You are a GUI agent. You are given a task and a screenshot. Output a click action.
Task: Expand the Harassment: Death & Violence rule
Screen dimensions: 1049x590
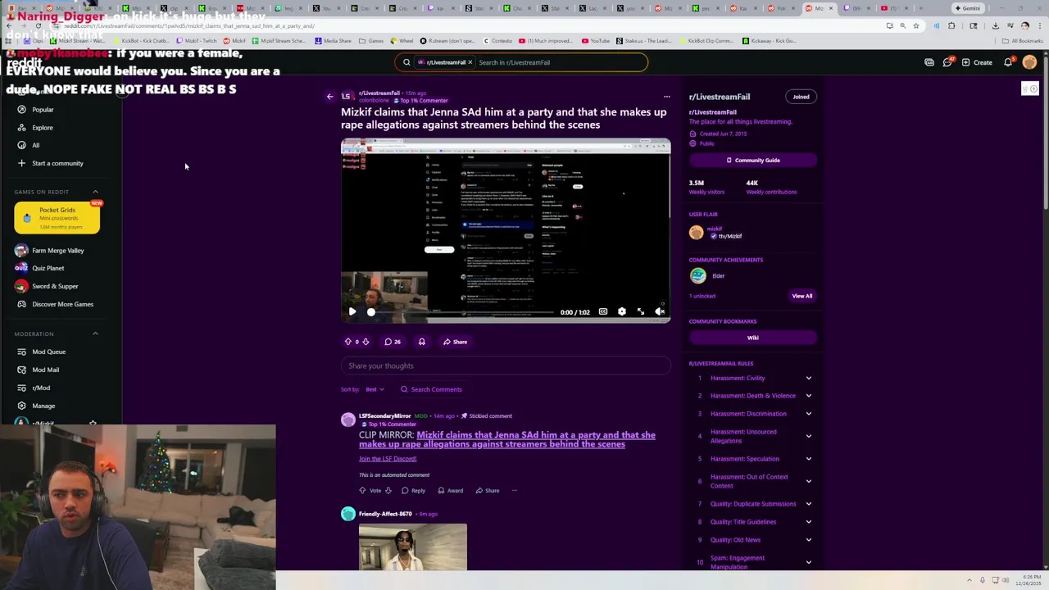753,396
